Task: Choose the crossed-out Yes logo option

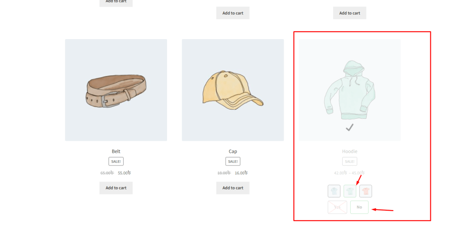Action: pos(337,207)
